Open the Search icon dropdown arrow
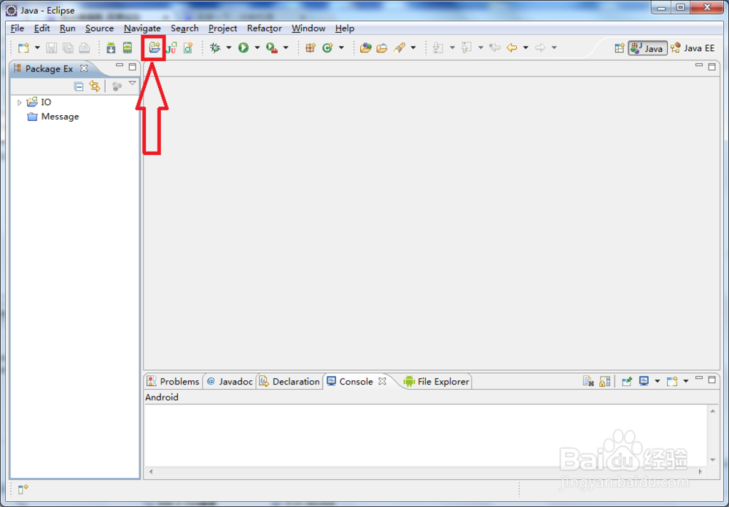The width and height of the screenshot is (729, 507). tap(413, 47)
